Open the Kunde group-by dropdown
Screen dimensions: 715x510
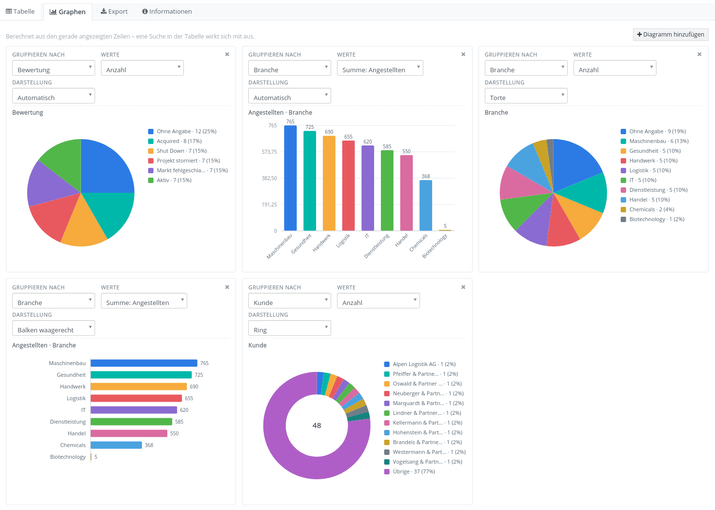[290, 301]
